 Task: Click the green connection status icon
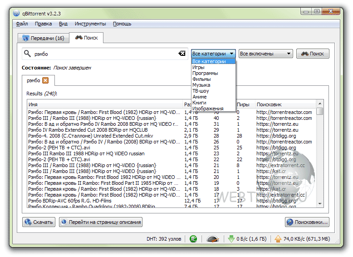[x=193, y=239]
